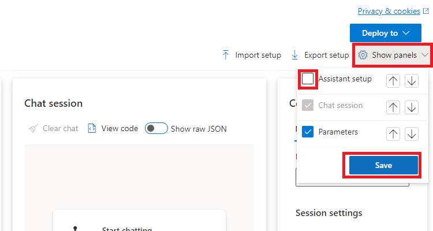Click the Session settings heading
This screenshot has width=433, height=231.
pos(329,213)
